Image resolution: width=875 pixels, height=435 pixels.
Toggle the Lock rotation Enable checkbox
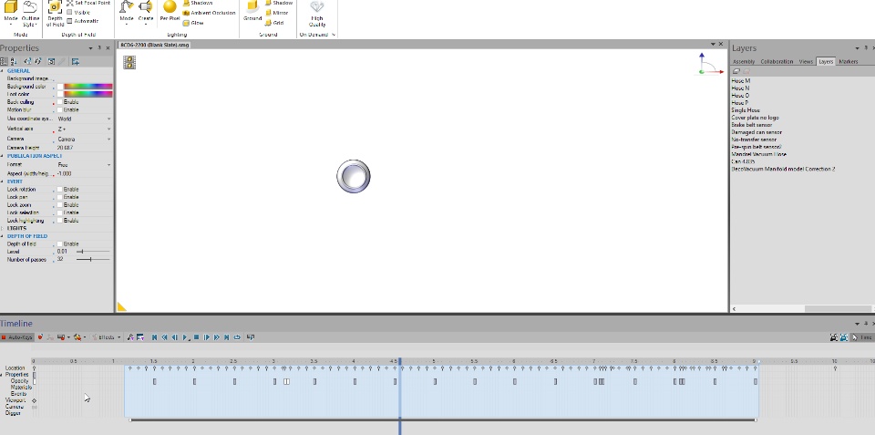(60, 190)
